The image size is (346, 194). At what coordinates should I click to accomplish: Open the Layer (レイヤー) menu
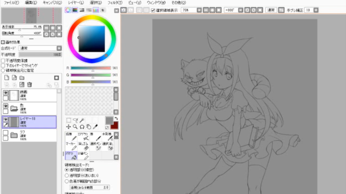pyautogui.click(x=76, y=3)
